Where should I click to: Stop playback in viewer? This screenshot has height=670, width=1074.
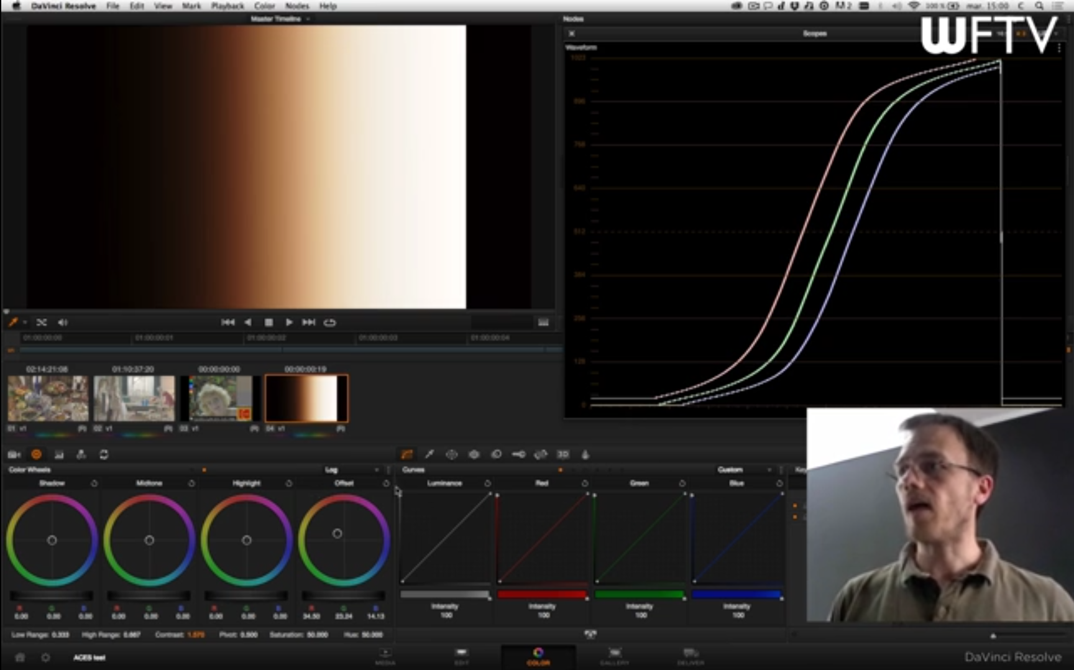click(x=268, y=322)
